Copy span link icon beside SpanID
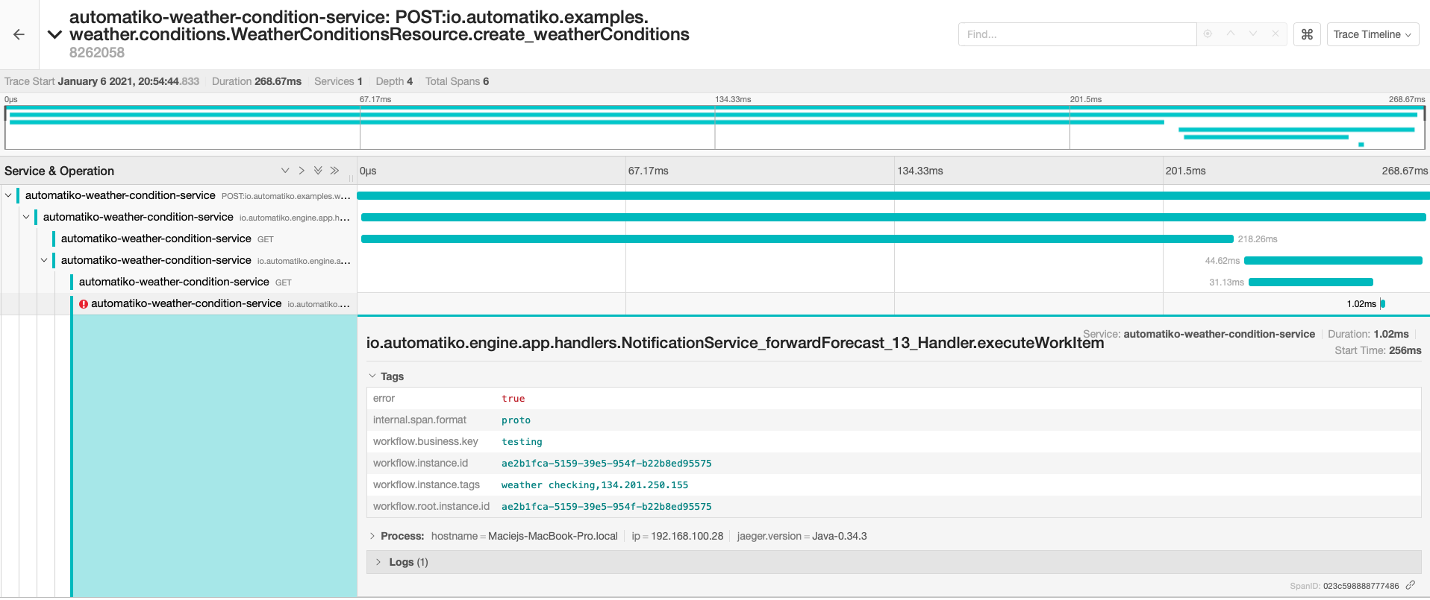1430x600 pixels. [1410, 586]
